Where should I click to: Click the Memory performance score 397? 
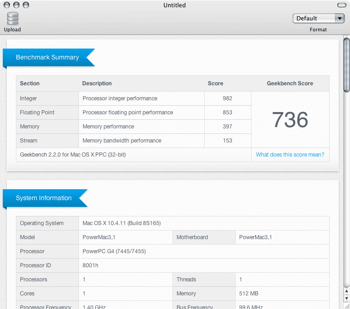227,127
